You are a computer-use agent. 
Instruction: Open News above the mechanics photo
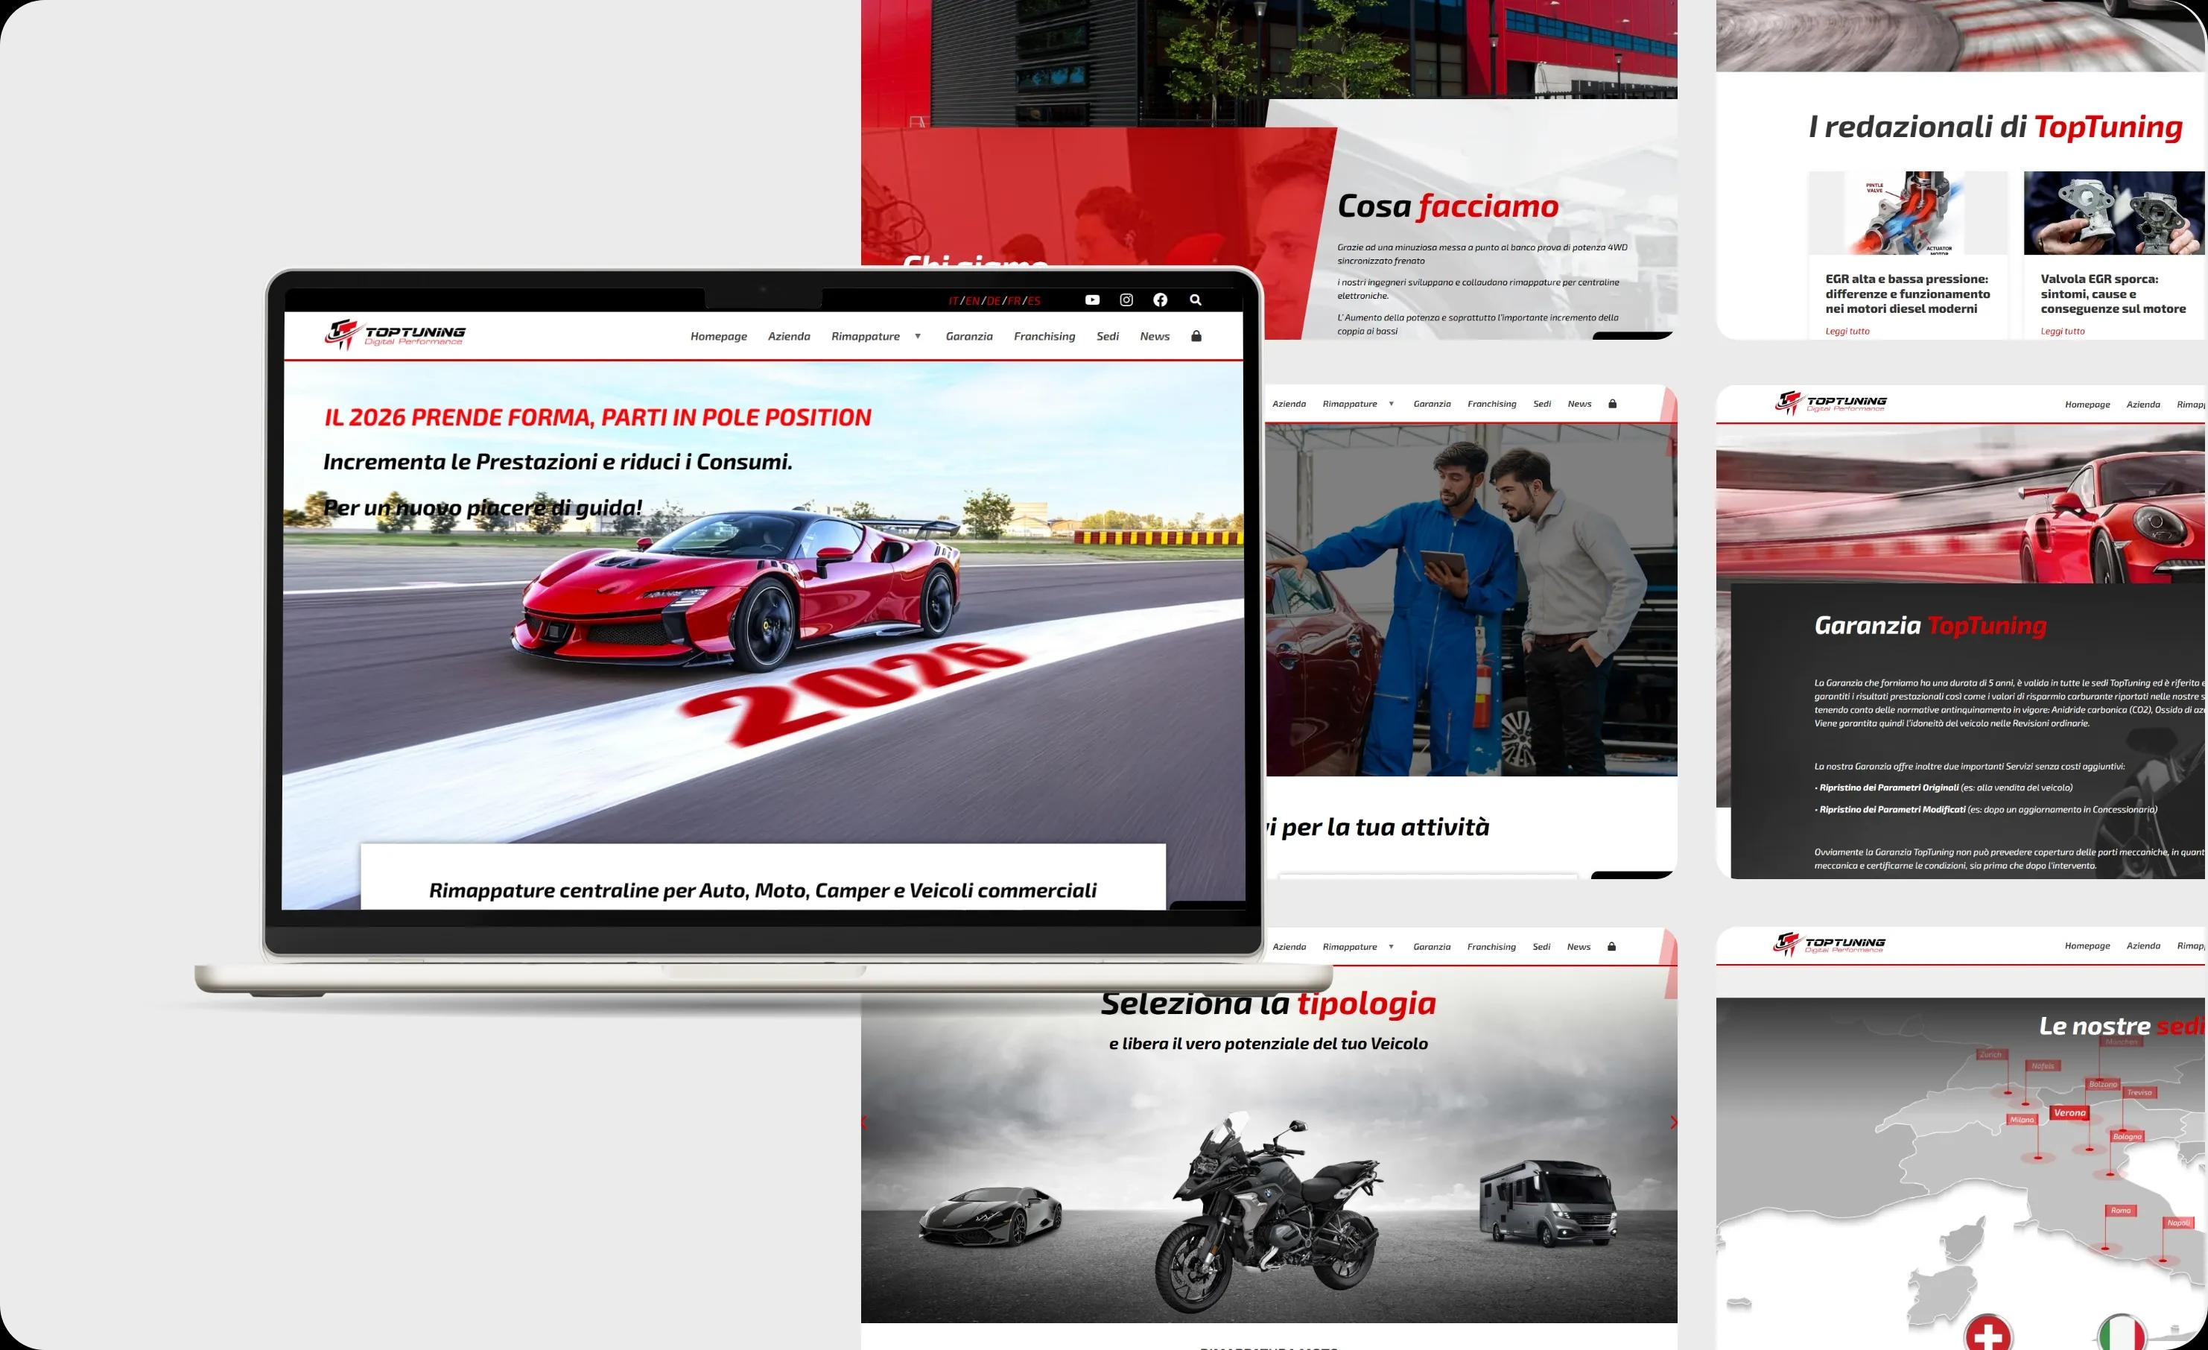pos(1580,405)
